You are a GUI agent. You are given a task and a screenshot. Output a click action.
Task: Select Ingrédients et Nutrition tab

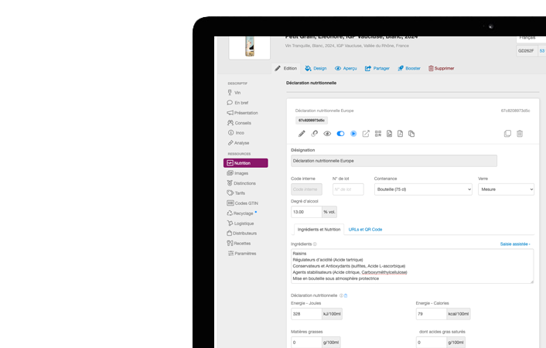(319, 230)
